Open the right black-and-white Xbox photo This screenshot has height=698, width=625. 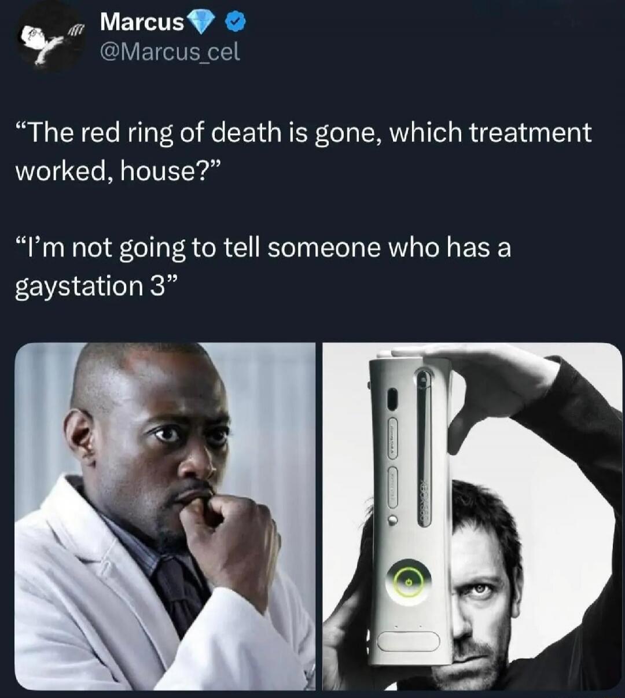click(x=472, y=516)
